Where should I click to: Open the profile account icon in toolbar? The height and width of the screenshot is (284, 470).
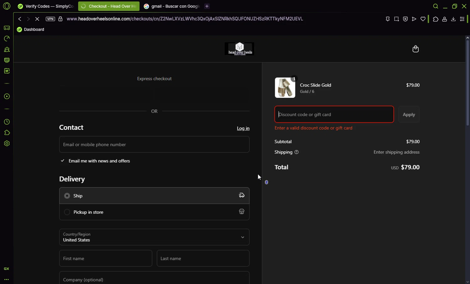click(x=444, y=19)
